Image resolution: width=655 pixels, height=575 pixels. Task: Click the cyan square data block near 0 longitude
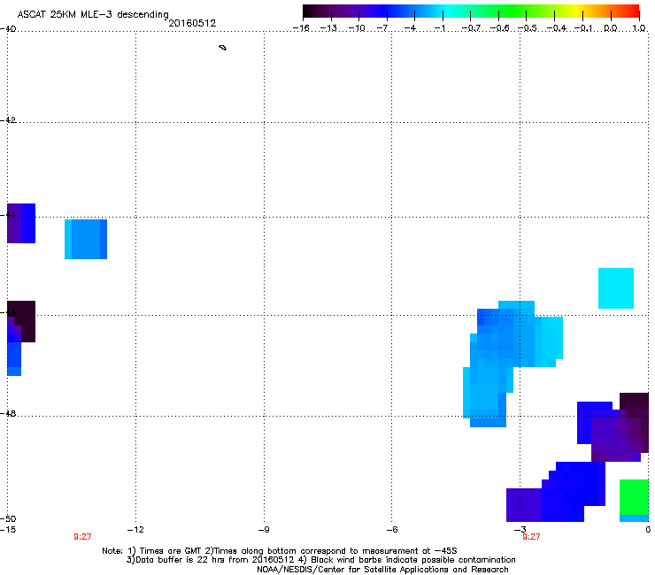click(616, 288)
